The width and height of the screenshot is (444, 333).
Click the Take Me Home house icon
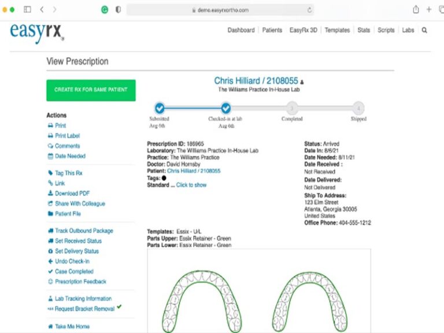(50, 326)
